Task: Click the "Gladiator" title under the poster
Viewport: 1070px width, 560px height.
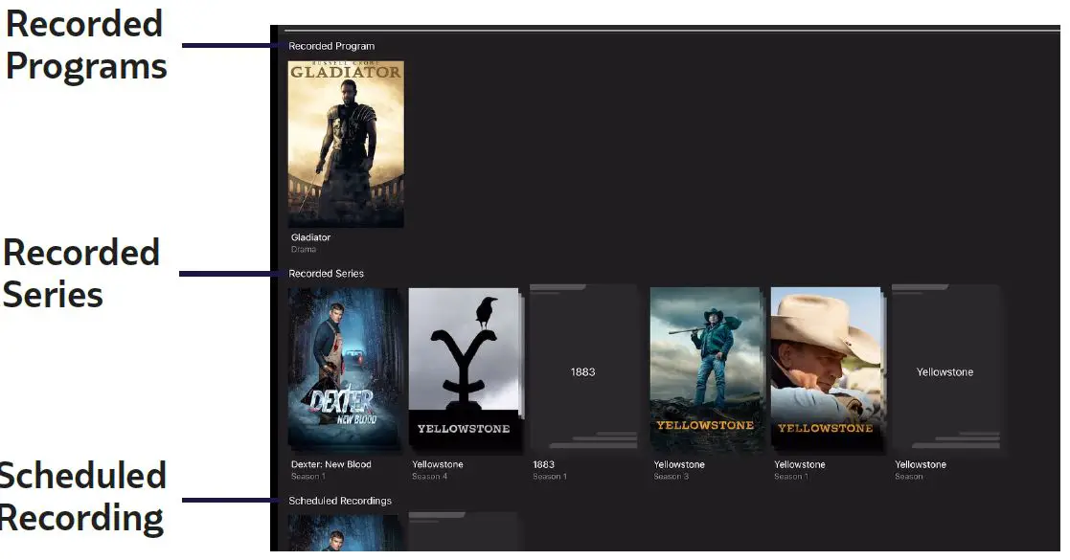Action: point(310,237)
